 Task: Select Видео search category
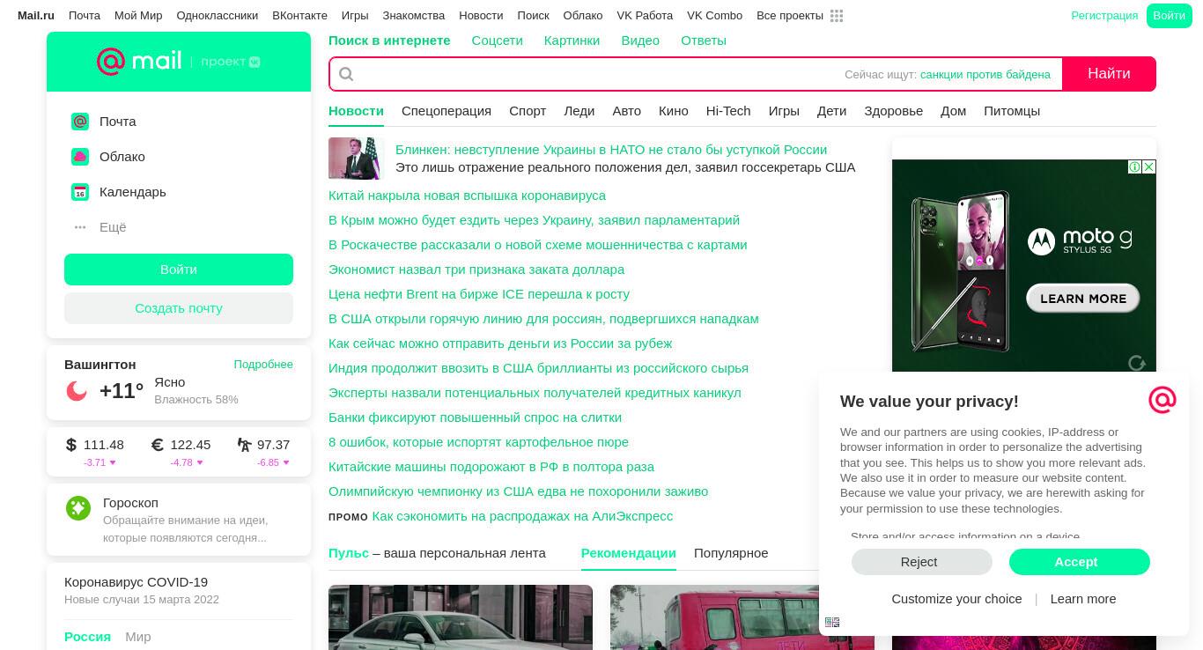640,41
